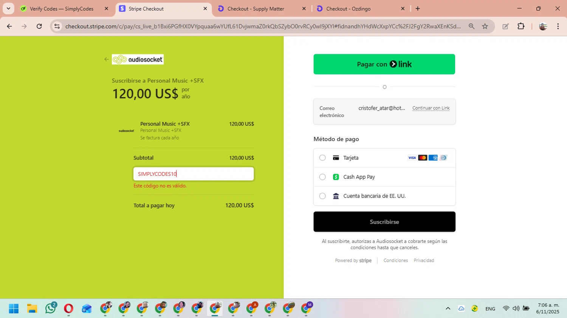567x318 pixels.
Task: Click the Visa card logo
Action: coord(412,158)
